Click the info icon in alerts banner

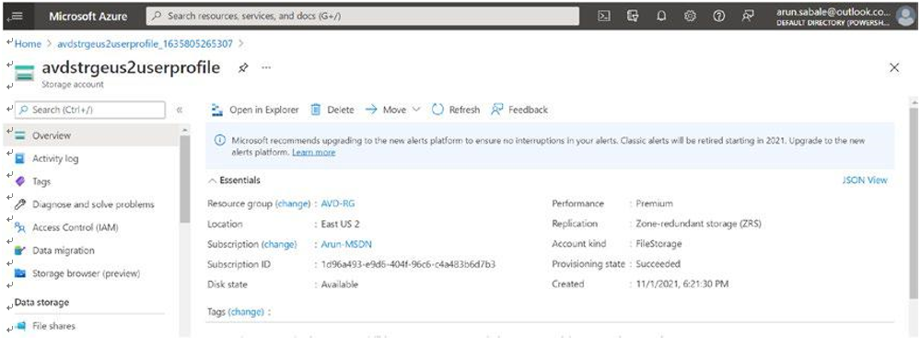(220, 140)
